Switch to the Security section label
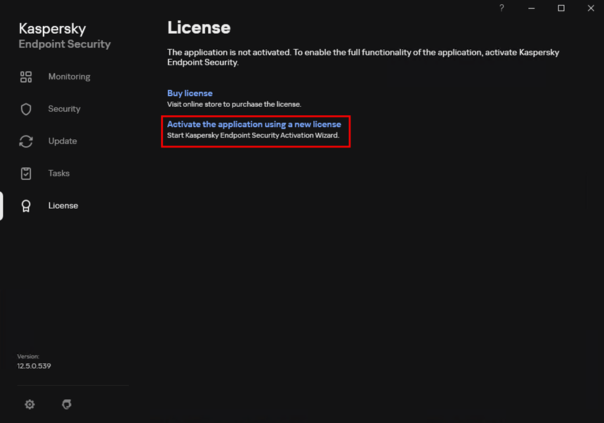The image size is (604, 423). pyautogui.click(x=65, y=109)
